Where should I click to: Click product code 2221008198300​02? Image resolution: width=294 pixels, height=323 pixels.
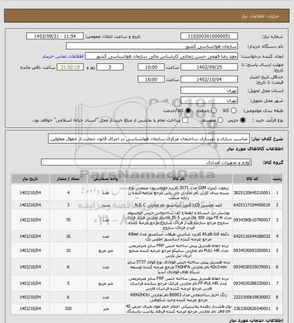(x=252, y=297)
